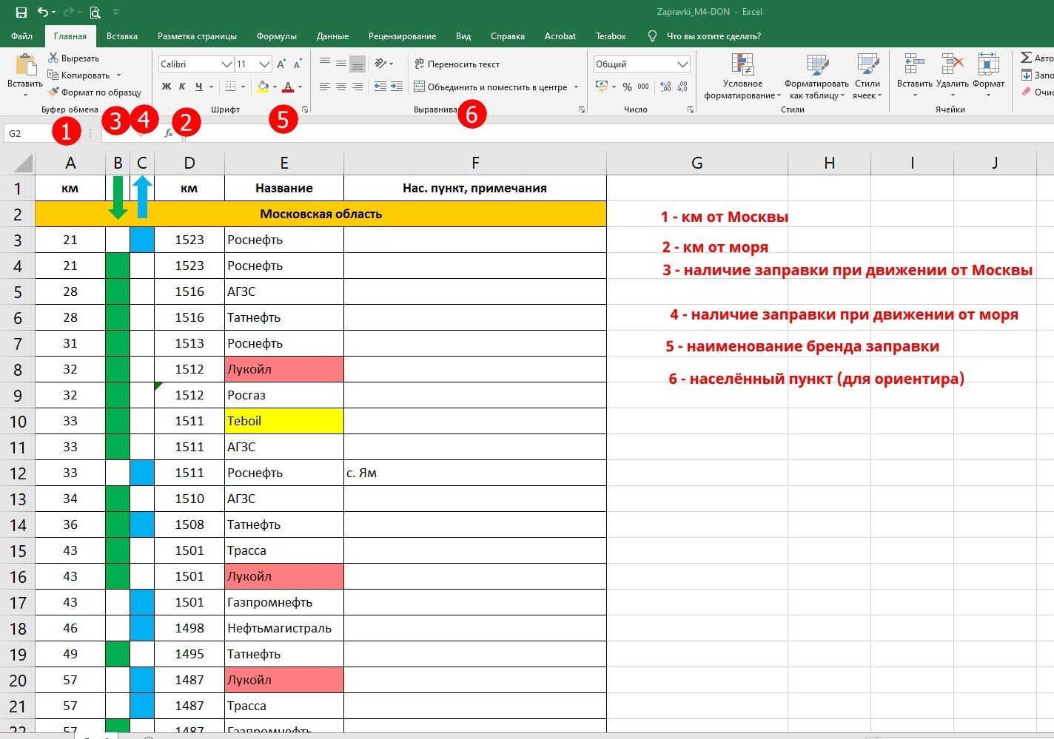Select the yellow Teboil cell
Image resolution: width=1054 pixels, height=739 pixels.
click(x=284, y=421)
